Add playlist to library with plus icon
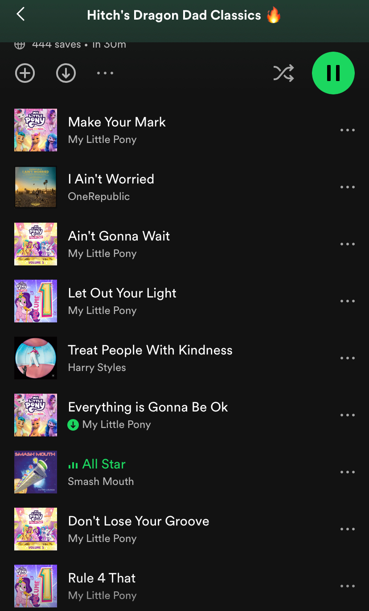 click(25, 73)
